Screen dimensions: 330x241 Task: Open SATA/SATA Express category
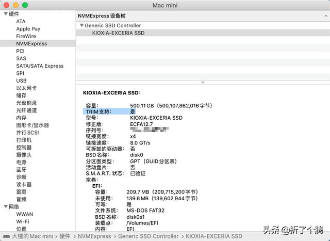pos(40,66)
